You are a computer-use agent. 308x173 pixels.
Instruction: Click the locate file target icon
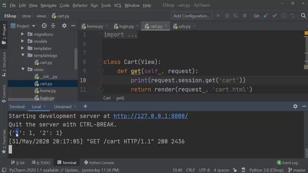pyautogui.click(x=44, y=26)
